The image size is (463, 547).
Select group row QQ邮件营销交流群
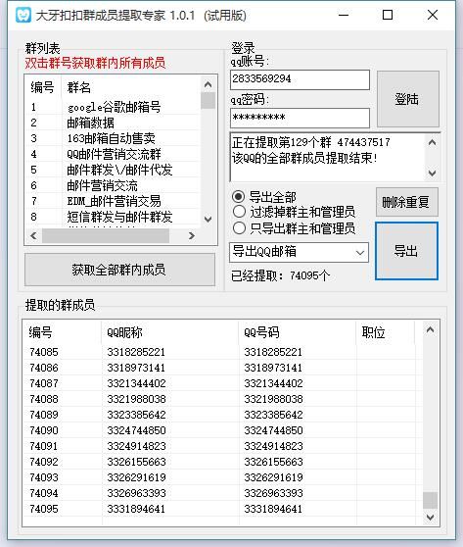(x=114, y=154)
